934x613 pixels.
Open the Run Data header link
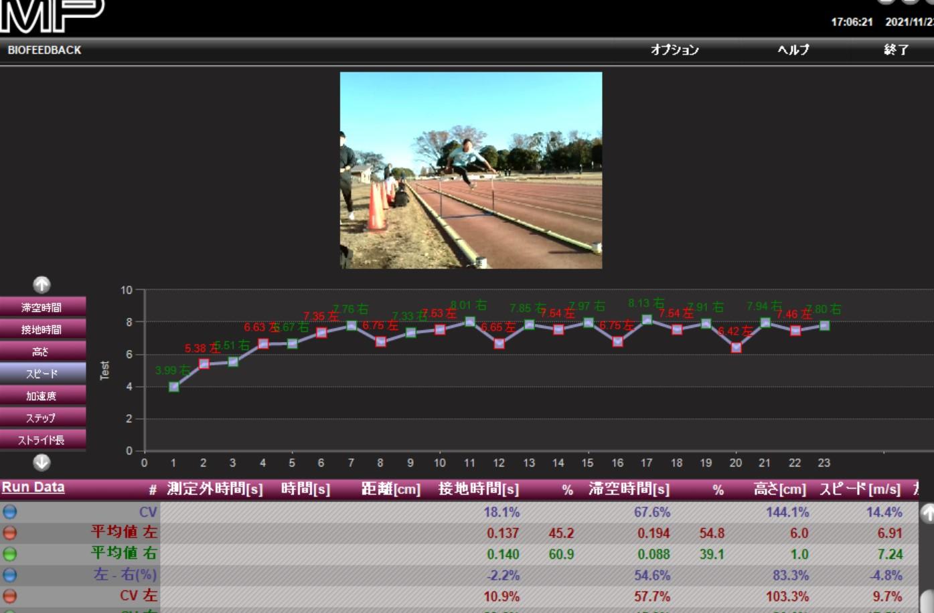coord(33,487)
